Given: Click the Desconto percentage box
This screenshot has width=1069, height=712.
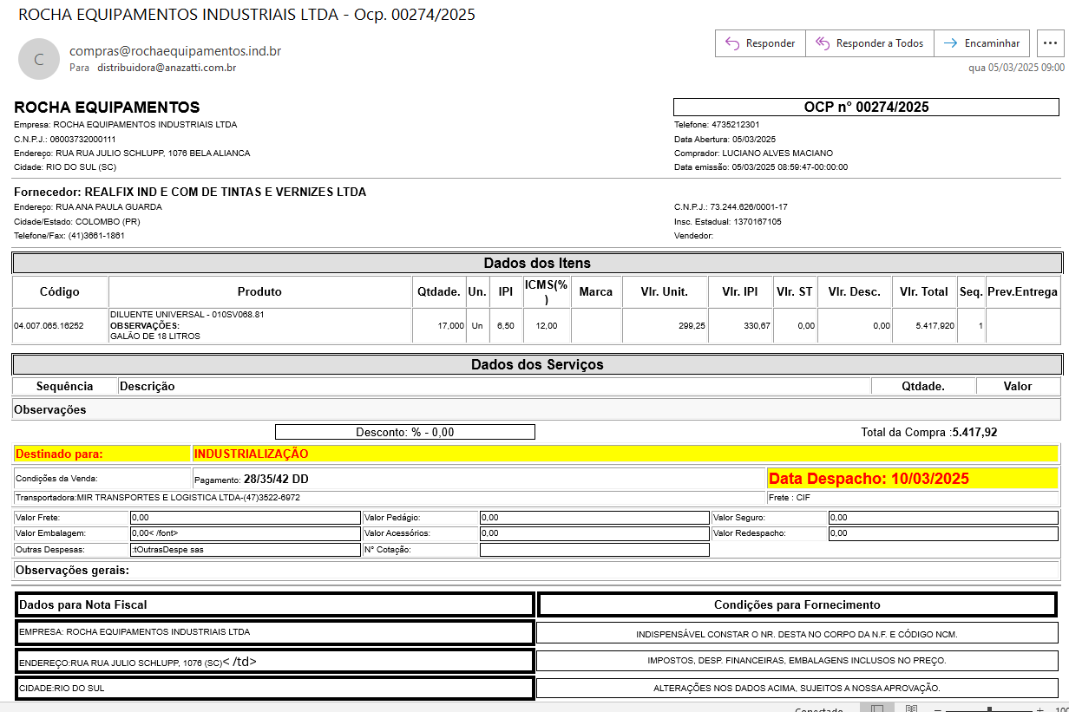Looking at the screenshot, I should coord(404,432).
